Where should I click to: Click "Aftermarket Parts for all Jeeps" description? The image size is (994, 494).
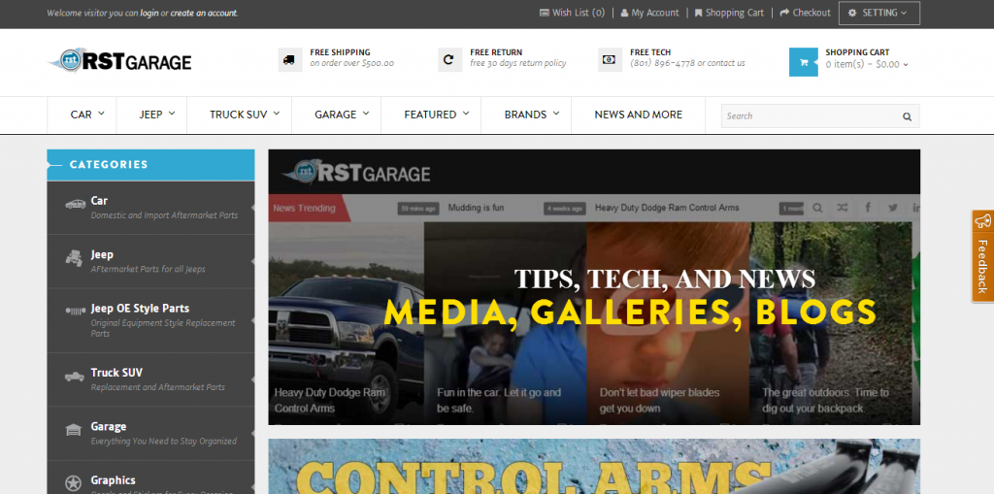tap(148, 270)
